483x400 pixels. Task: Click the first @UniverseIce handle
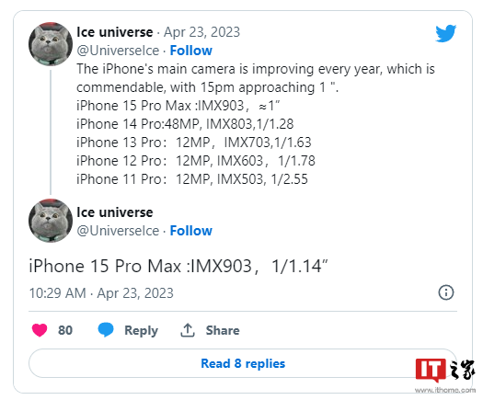point(118,51)
